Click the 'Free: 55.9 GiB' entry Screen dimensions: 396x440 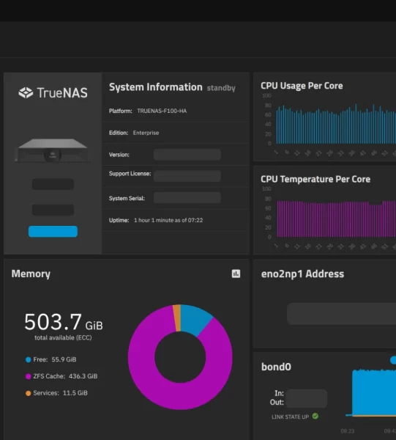(51, 360)
